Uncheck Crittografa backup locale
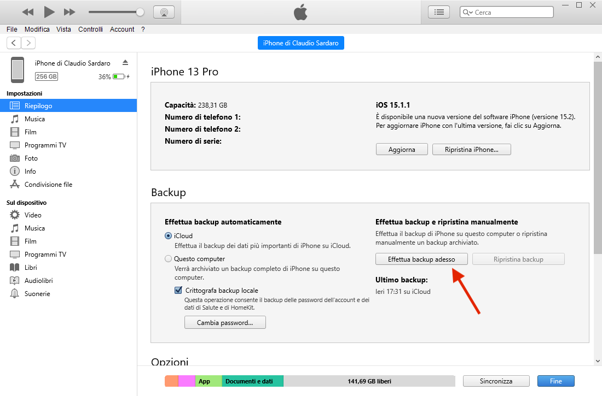 point(178,291)
